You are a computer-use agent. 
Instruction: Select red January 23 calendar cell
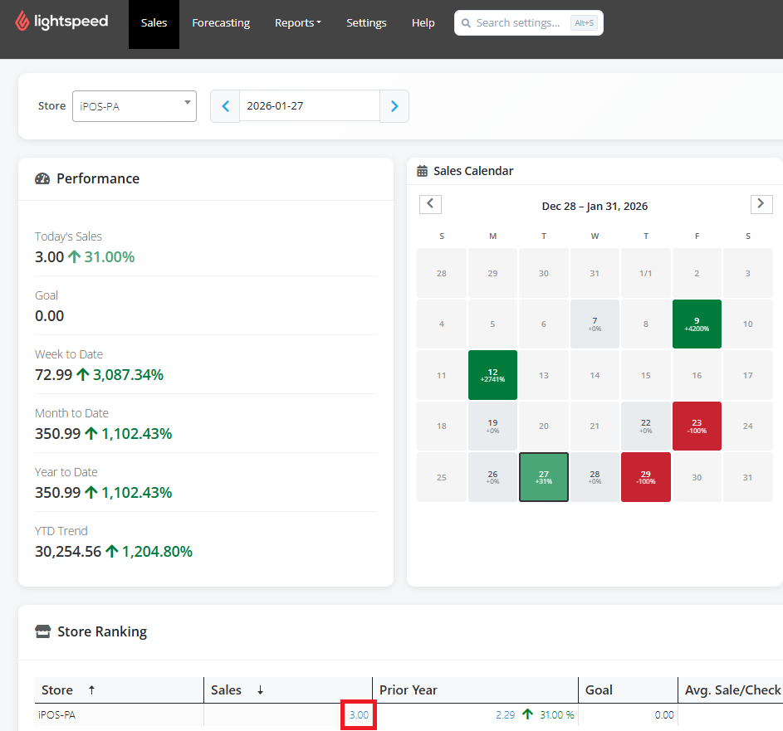[x=697, y=426]
